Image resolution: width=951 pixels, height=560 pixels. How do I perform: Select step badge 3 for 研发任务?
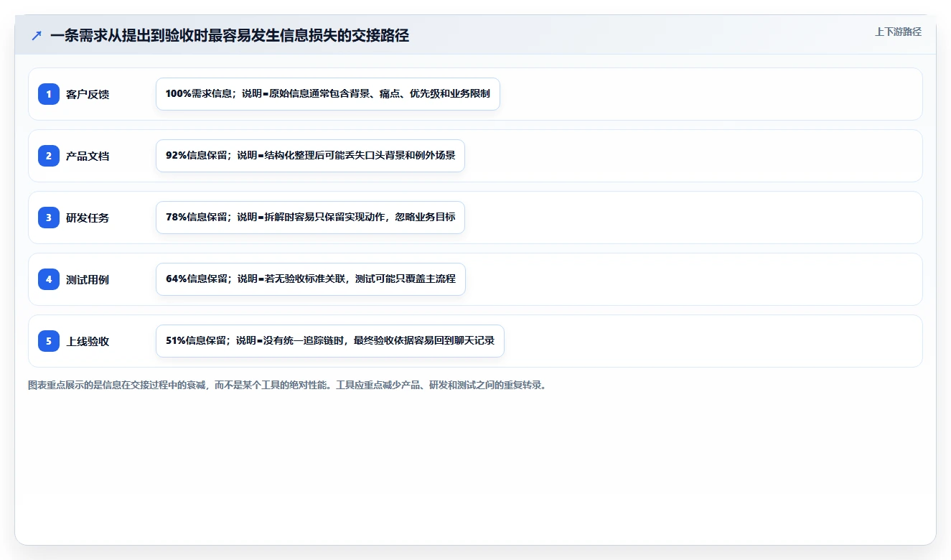coord(49,218)
